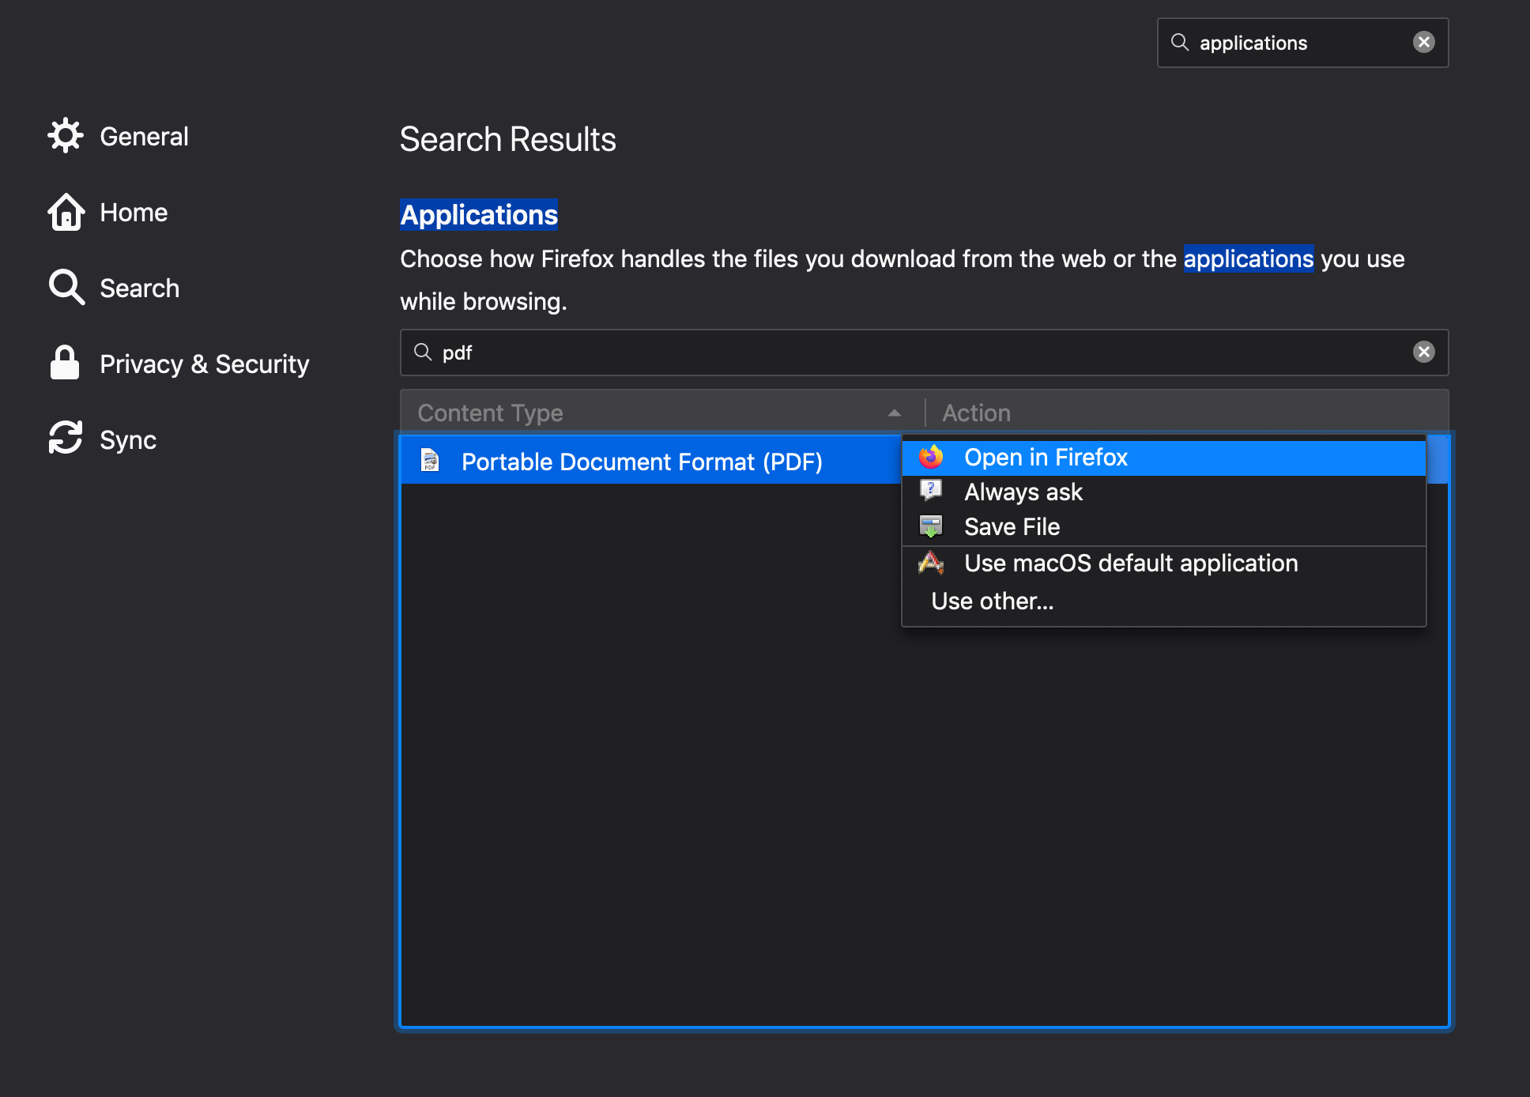The height and width of the screenshot is (1097, 1530).
Task: Click the Always ask question-mark icon
Action: point(931,491)
